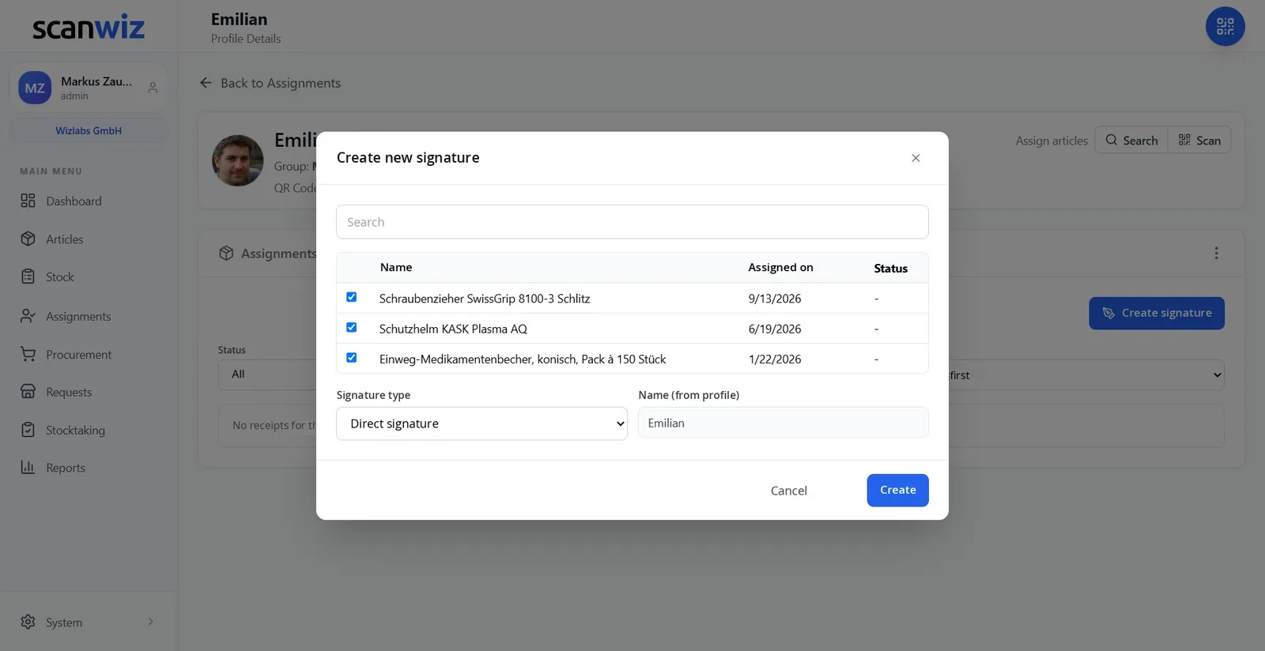Screen dimensions: 1265x651
Task: Open the sort dropdown ending in 'first'
Action: pyautogui.click(x=1086, y=375)
